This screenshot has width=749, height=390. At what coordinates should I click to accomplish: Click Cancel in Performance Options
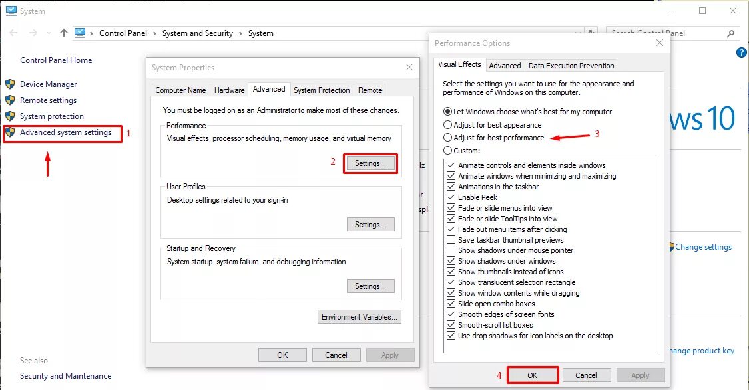click(x=586, y=375)
